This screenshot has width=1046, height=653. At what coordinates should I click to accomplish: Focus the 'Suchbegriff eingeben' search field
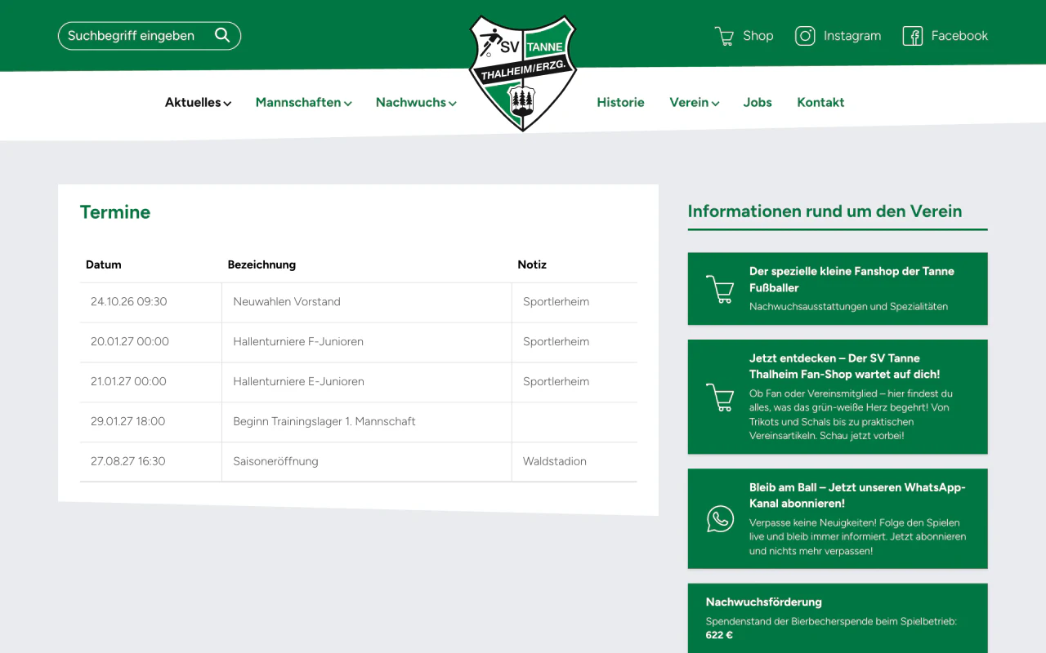pos(150,36)
